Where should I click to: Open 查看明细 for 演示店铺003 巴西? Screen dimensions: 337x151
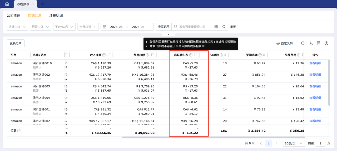point(315,86)
